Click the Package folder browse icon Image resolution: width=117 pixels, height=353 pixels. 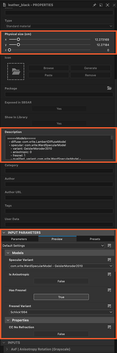[109, 88]
